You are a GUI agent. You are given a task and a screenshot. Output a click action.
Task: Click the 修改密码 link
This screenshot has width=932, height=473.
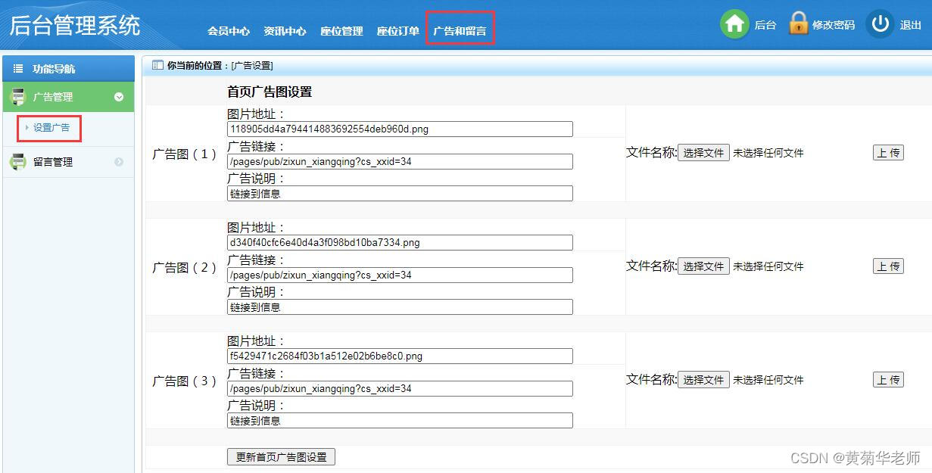pos(833,25)
